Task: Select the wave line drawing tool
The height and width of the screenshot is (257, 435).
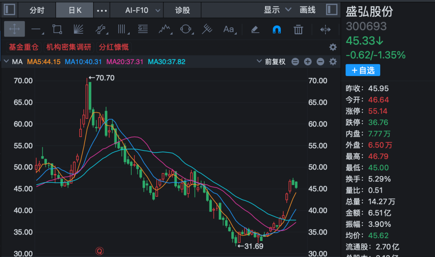Action: pos(165,29)
